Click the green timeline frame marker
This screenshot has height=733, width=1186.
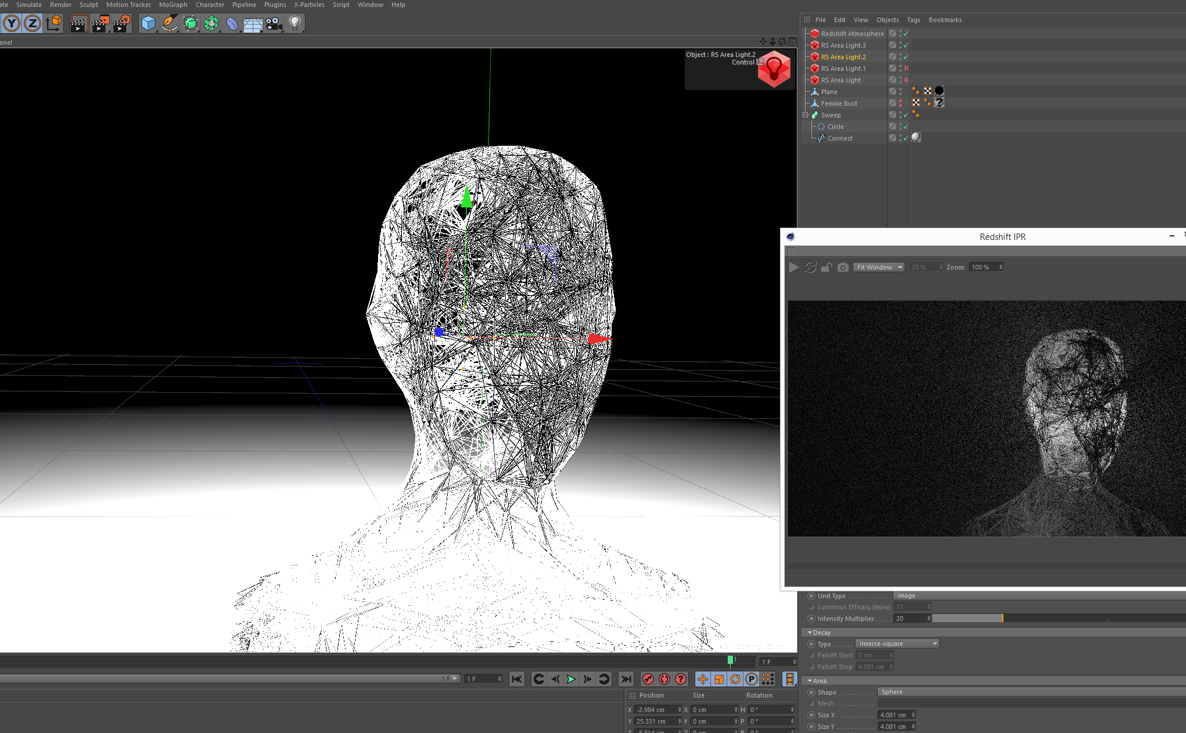(730, 660)
